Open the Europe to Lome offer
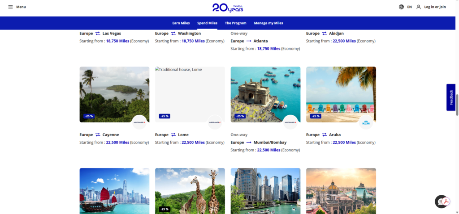This screenshot has height=214, width=459. [172, 135]
